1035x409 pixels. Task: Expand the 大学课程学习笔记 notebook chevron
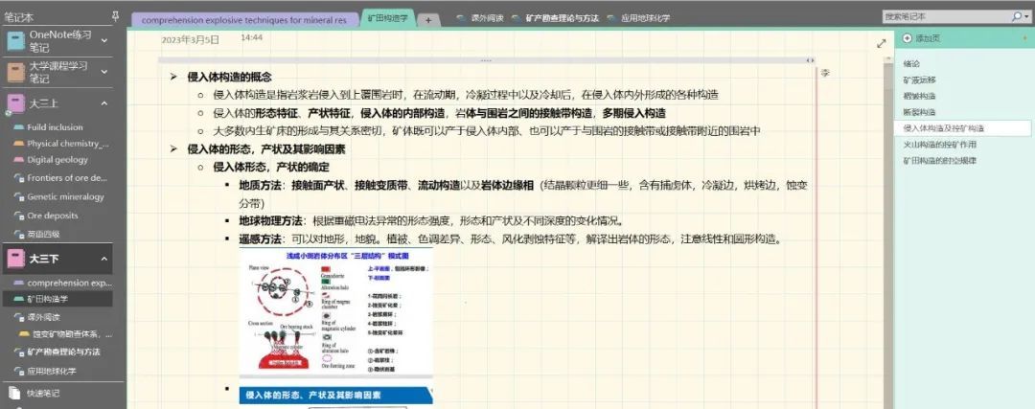tap(104, 72)
